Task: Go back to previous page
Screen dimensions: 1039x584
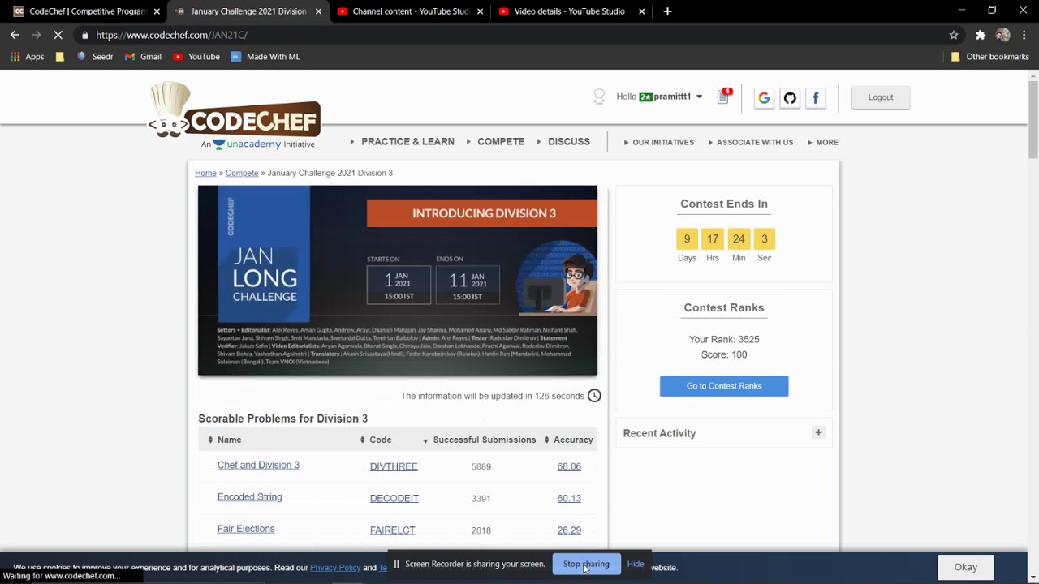Action: point(15,35)
